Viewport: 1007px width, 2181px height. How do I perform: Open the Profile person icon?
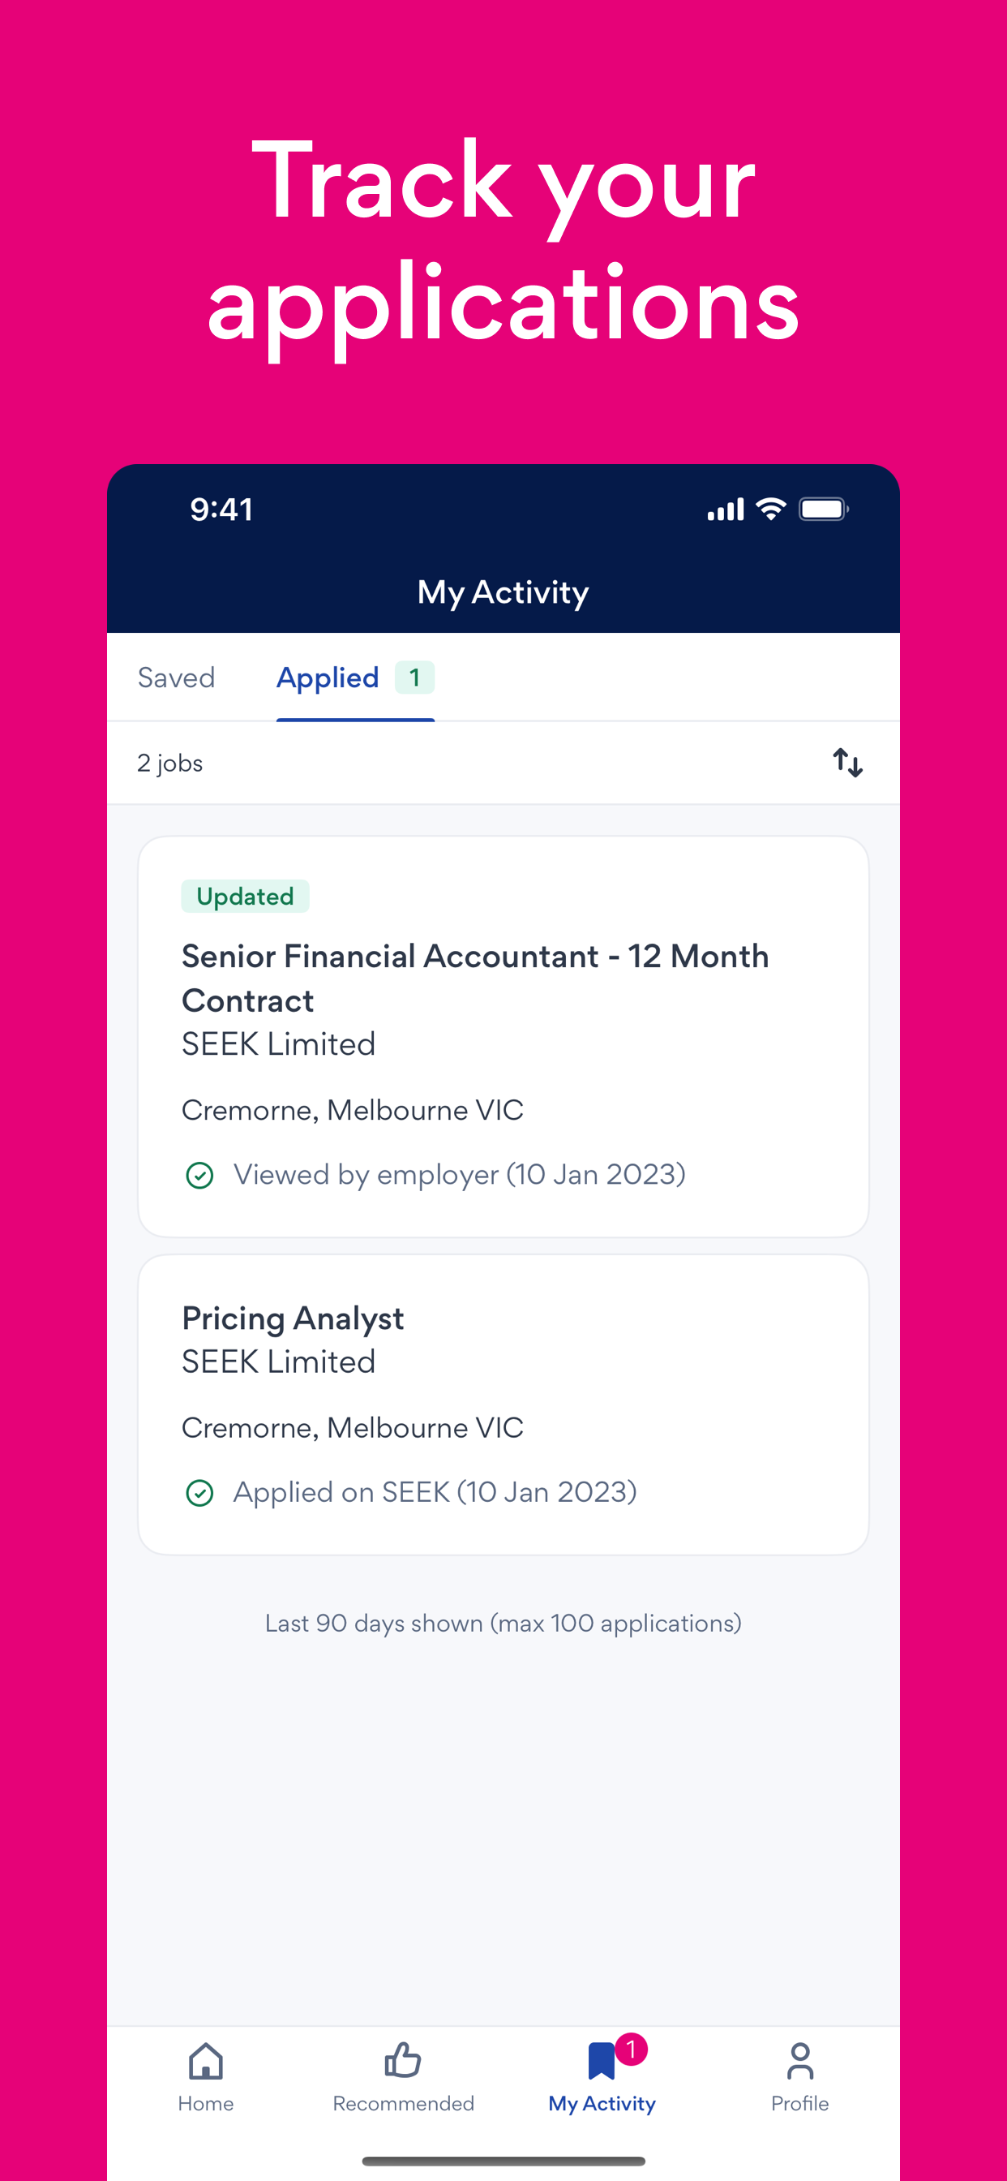pyautogui.click(x=799, y=2061)
